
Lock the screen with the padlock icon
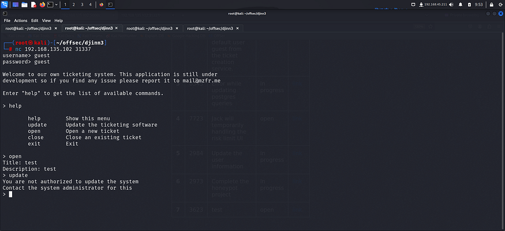pyautogui.click(x=492, y=5)
